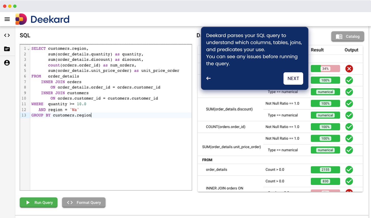Click the SELECT customers.region line in editor
This screenshot has width=371, height=218.
(x=60, y=49)
